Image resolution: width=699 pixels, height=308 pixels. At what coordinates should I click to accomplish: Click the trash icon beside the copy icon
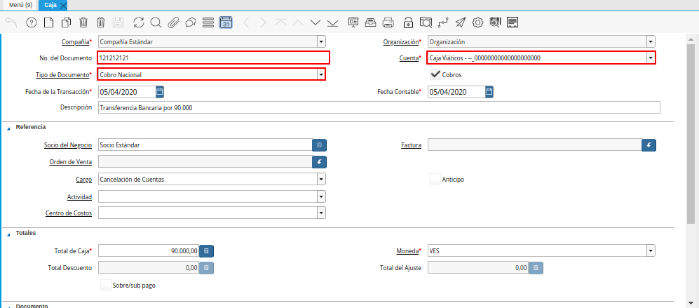[x=83, y=22]
